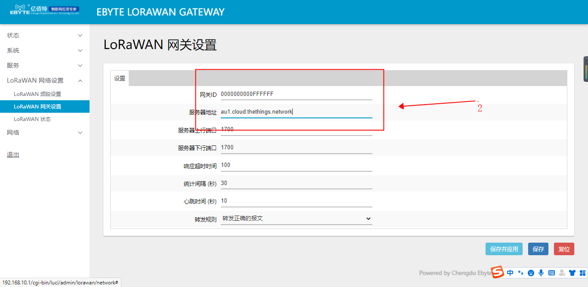This screenshot has height=287, width=588.
Task: Open LoRaWAN 频段设置 from the sidebar
Action: [39, 94]
